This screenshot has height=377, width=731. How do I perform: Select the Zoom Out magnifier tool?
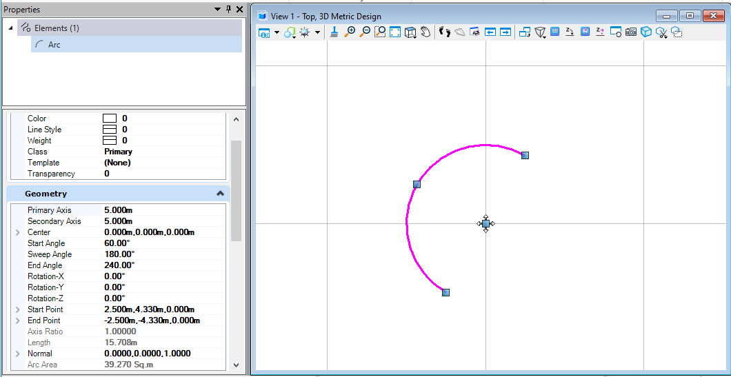[365, 32]
